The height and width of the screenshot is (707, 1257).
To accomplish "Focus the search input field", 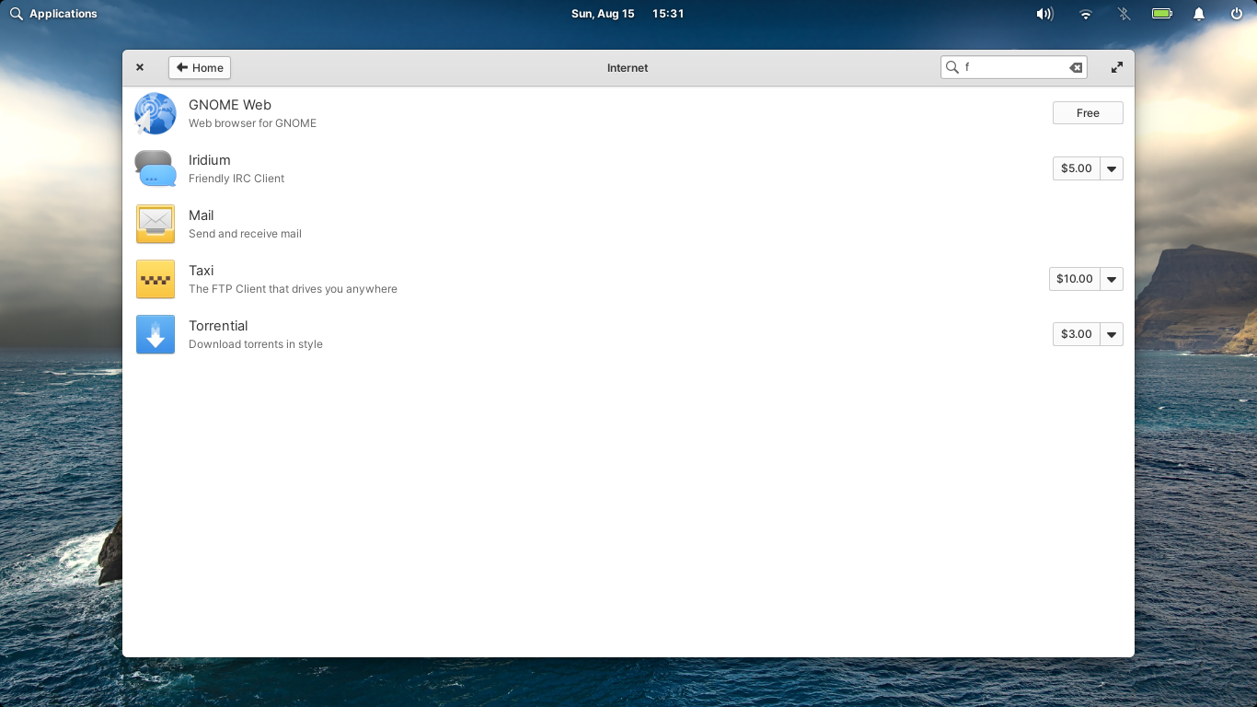I will (1013, 67).
